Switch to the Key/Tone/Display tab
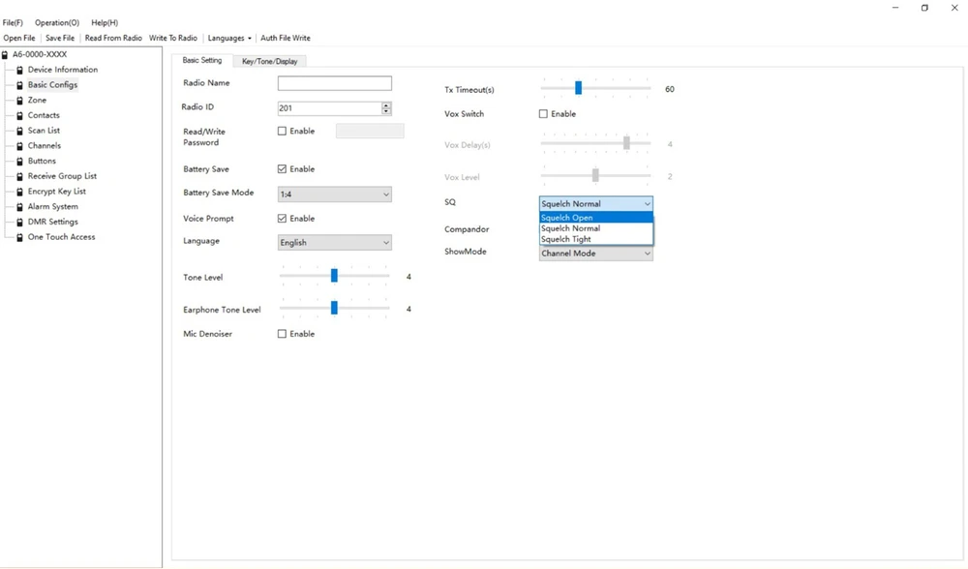968x569 pixels. pos(270,61)
